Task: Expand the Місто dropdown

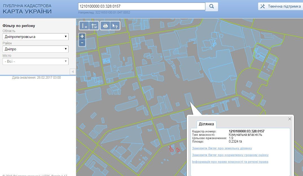Action: pos(36,61)
